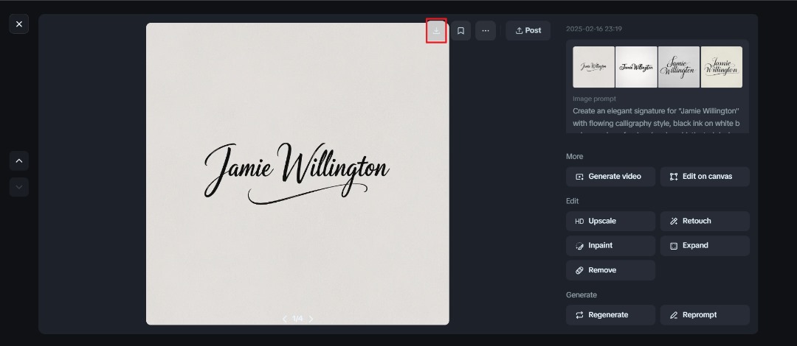Click the Post button
The height and width of the screenshot is (346, 797).
pos(528,30)
